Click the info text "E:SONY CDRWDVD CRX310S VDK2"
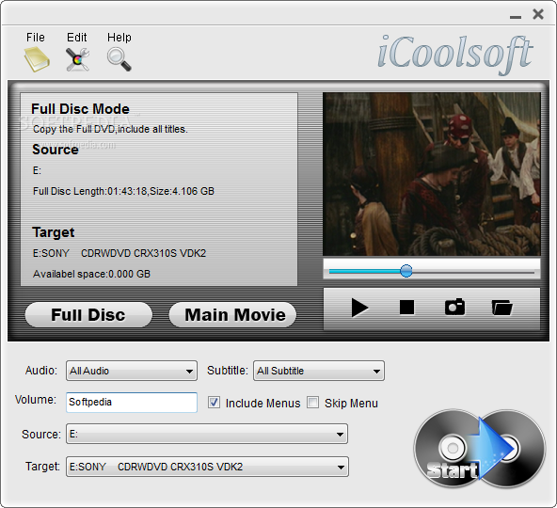Screen dimensions: 557x508 119,253
